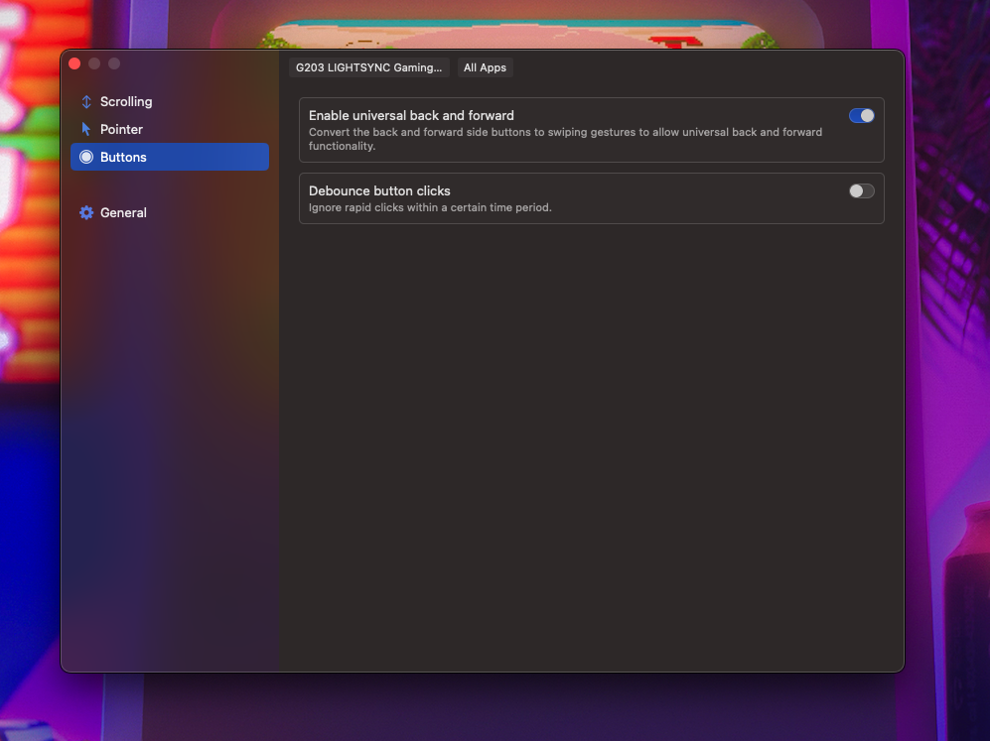Viewport: 990px width, 741px height.
Task: Go to the Pointer settings section
Action: coord(121,130)
